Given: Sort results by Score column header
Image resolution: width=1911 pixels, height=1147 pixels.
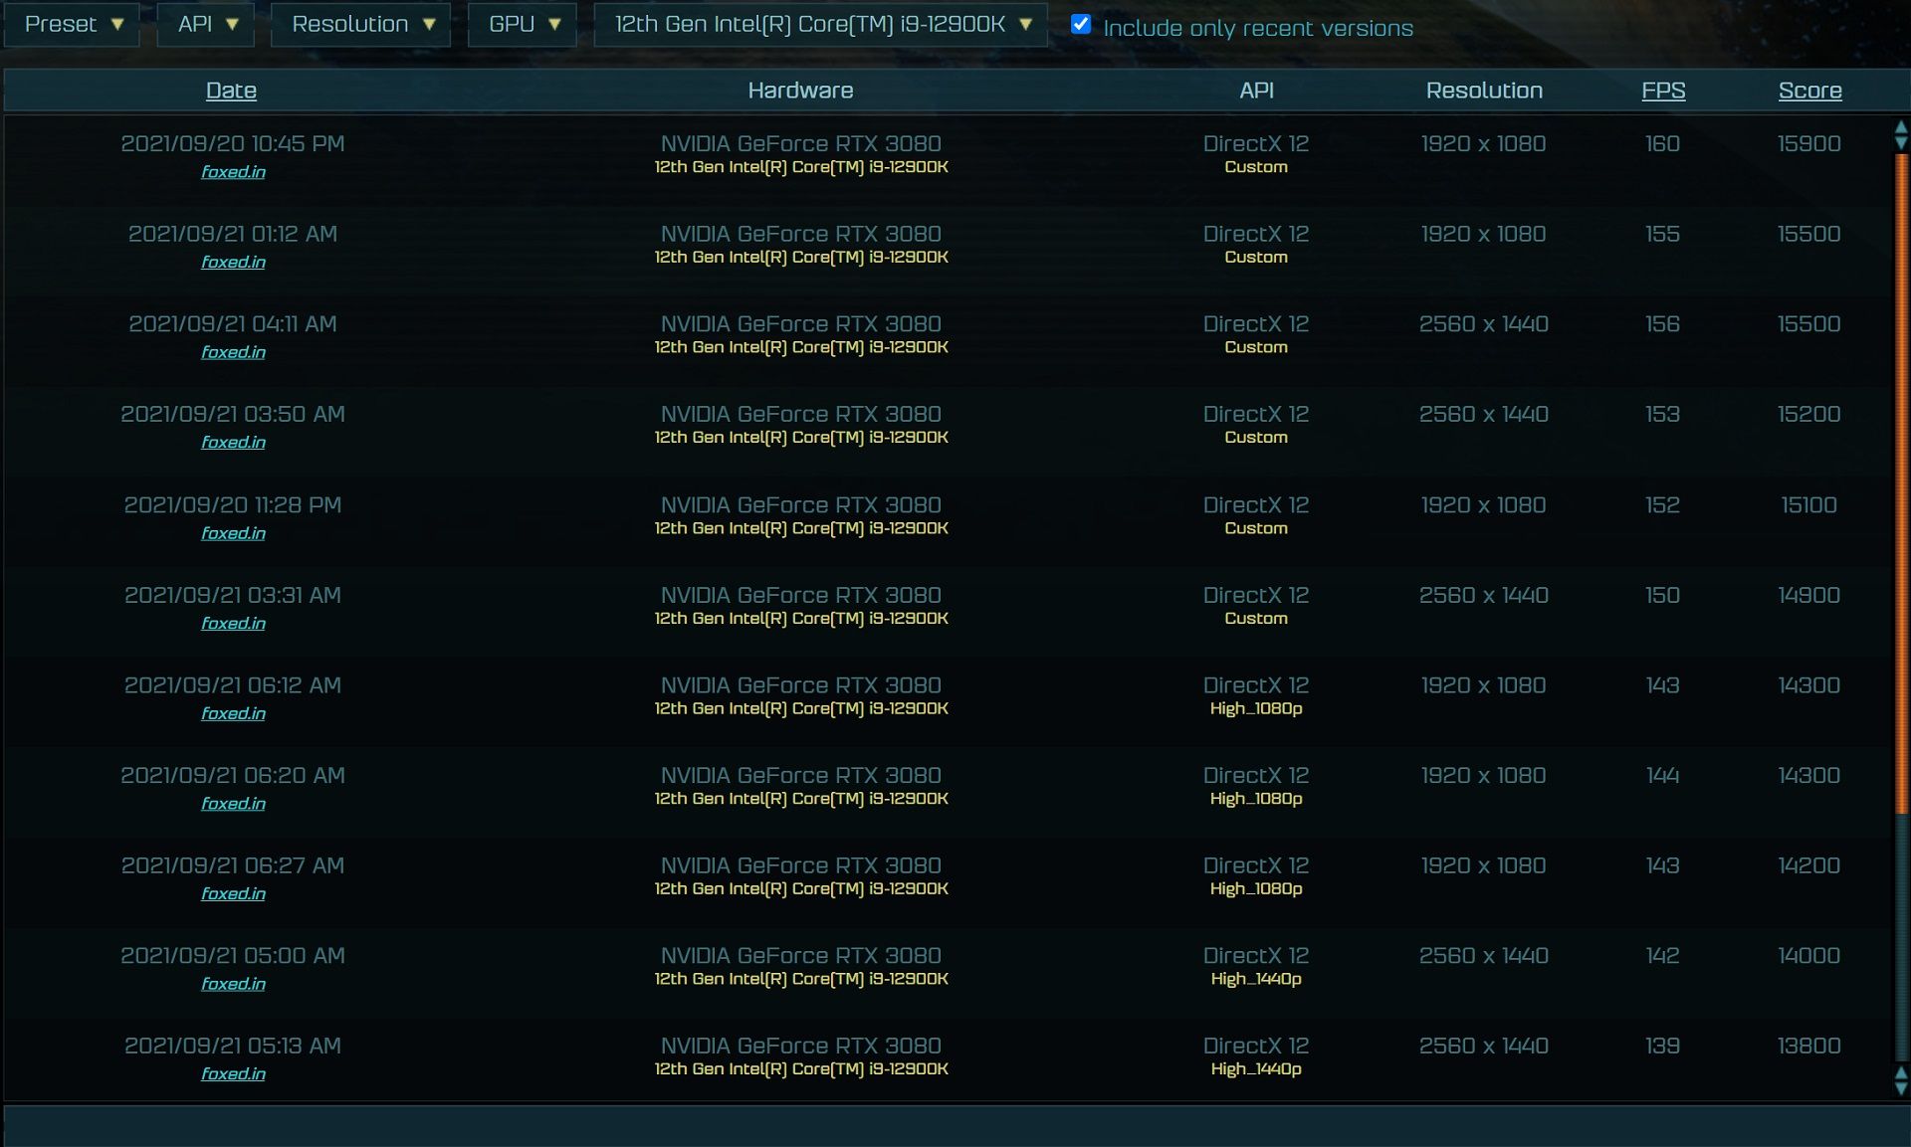Looking at the screenshot, I should [x=1809, y=91].
